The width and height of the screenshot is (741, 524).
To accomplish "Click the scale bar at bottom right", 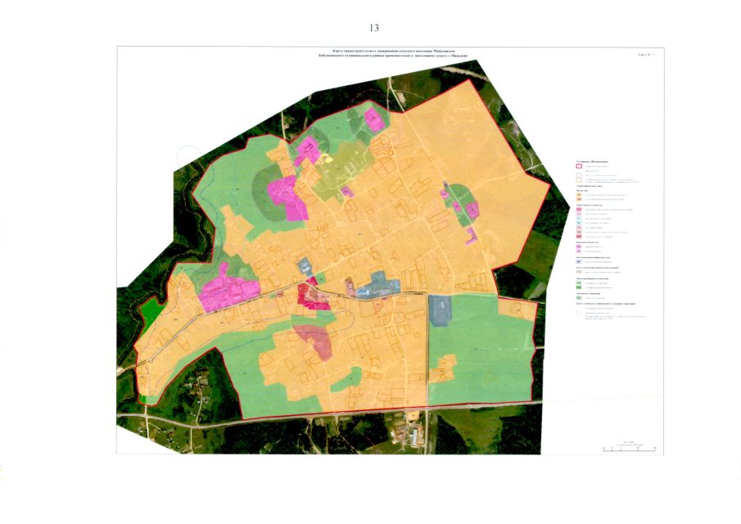I will coord(630,448).
